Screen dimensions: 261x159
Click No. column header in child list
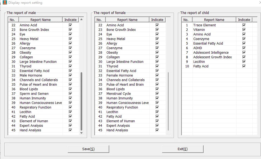pyautogui.click(x=186, y=20)
